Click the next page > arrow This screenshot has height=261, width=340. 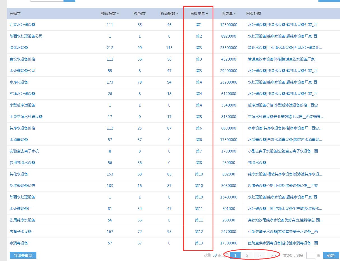click(x=260, y=255)
